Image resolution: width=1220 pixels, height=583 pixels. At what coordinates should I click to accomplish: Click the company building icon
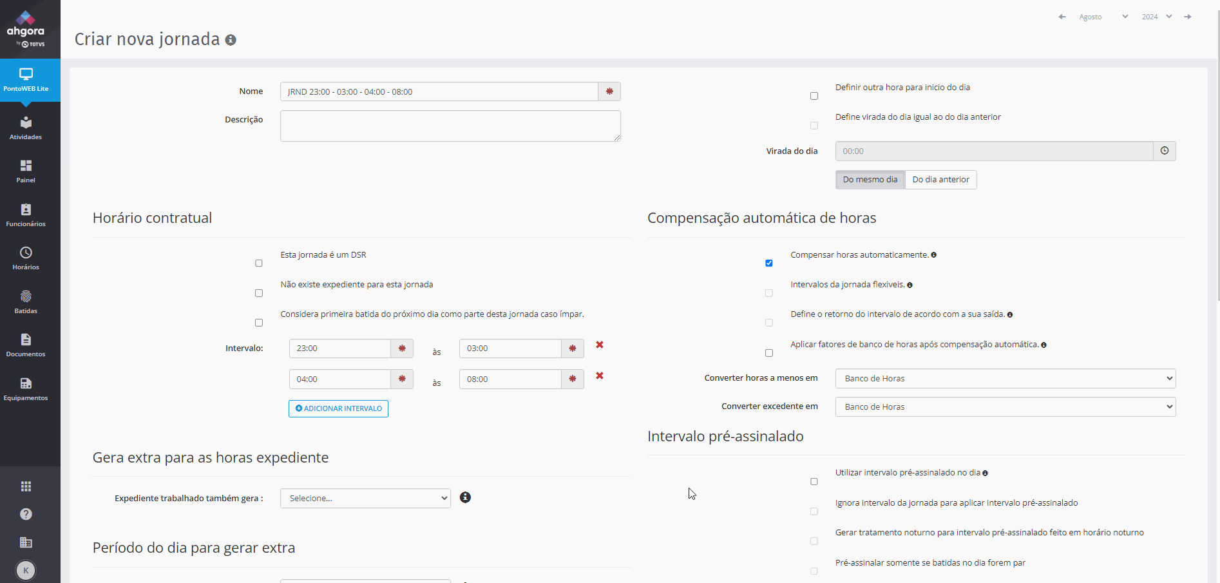pyautogui.click(x=26, y=542)
